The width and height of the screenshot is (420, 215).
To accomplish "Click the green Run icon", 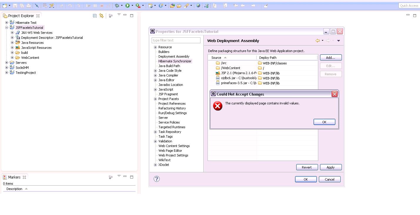I will (128, 6).
